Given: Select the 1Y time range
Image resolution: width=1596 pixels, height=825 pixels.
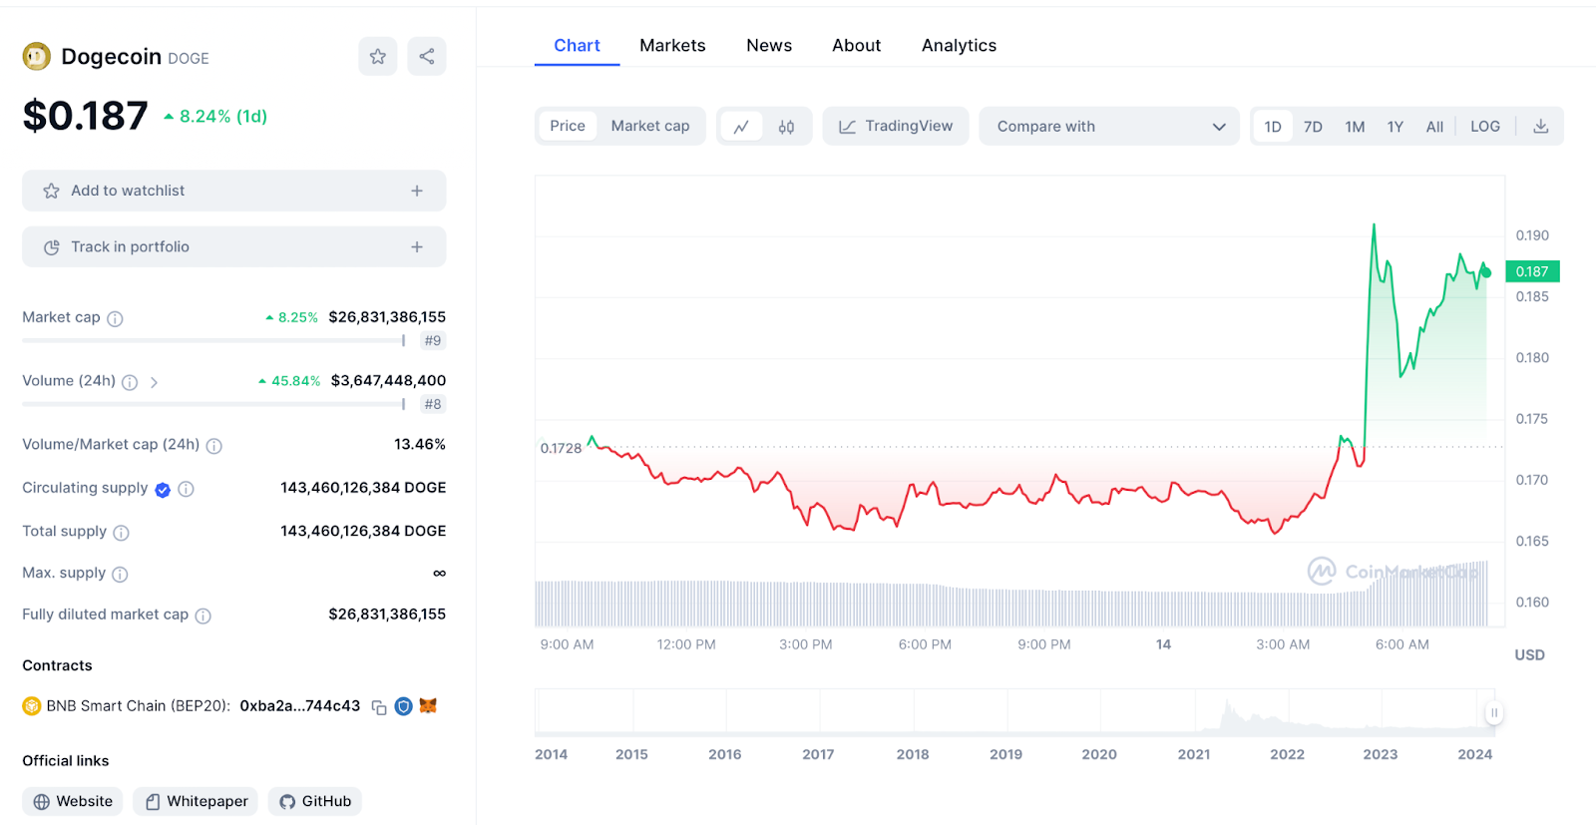Looking at the screenshot, I should click(x=1396, y=127).
